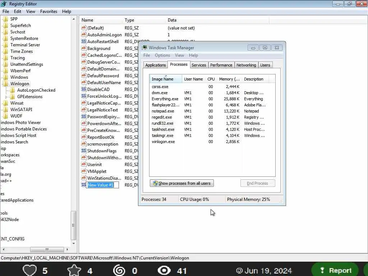Click the AutoRestartShell DWORD value icon
The width and height of the screenshot is (368, 276).
[x=83, y=41]
